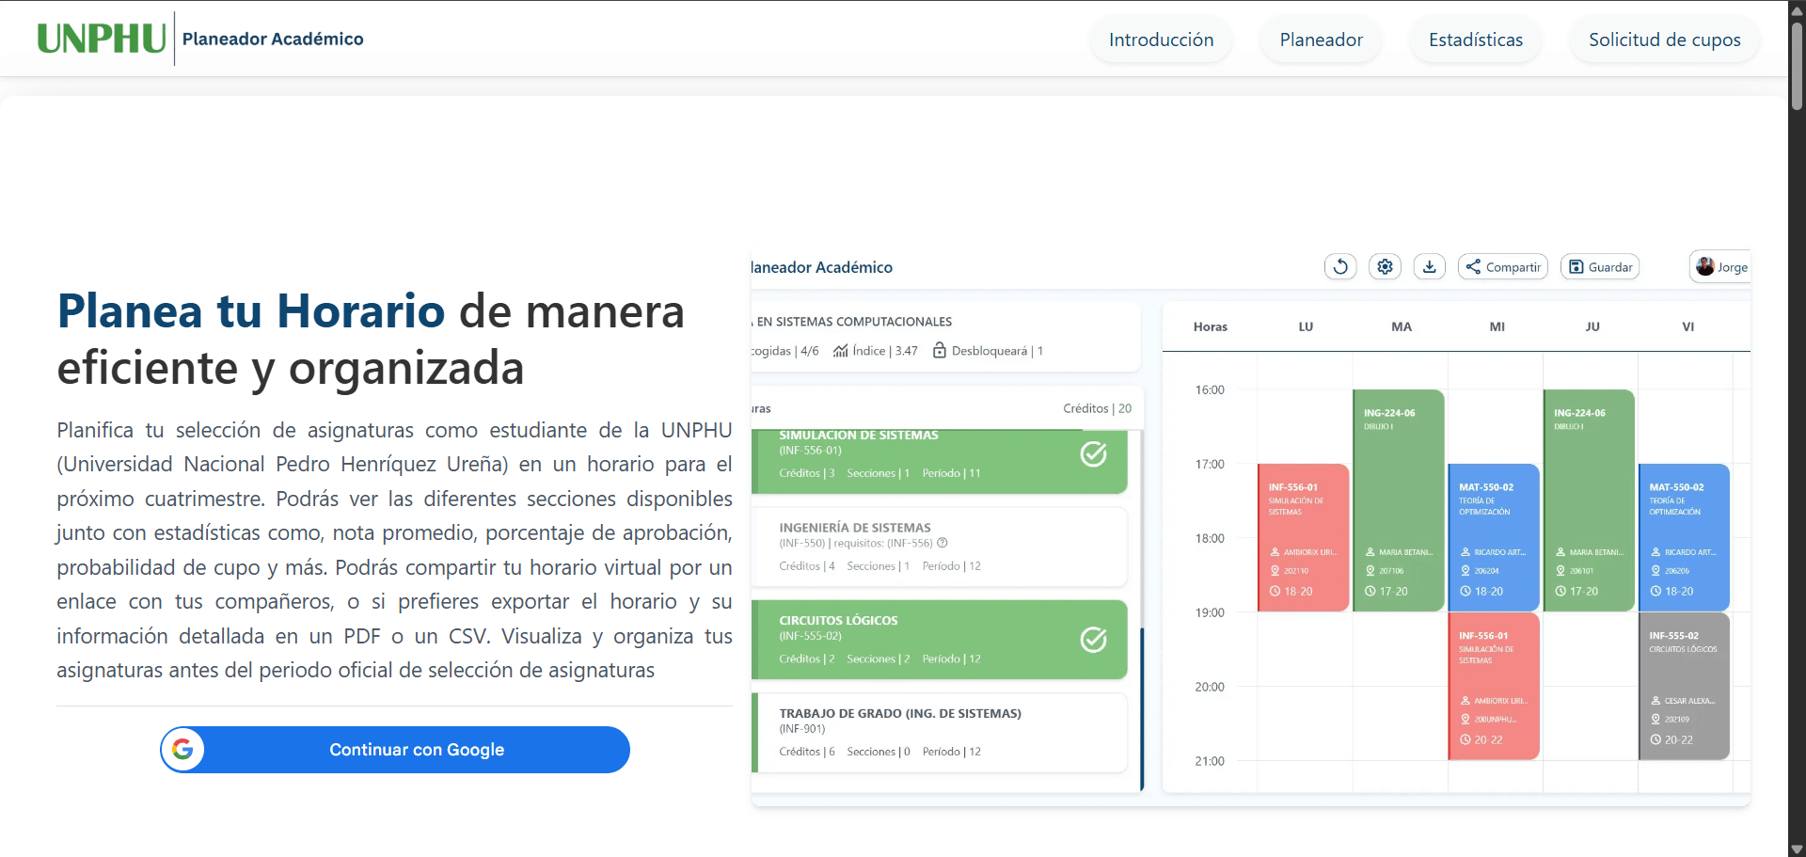Click the Créditos | 20 total label
This screenshot has width=1806, height=857.
point(1097,408)
